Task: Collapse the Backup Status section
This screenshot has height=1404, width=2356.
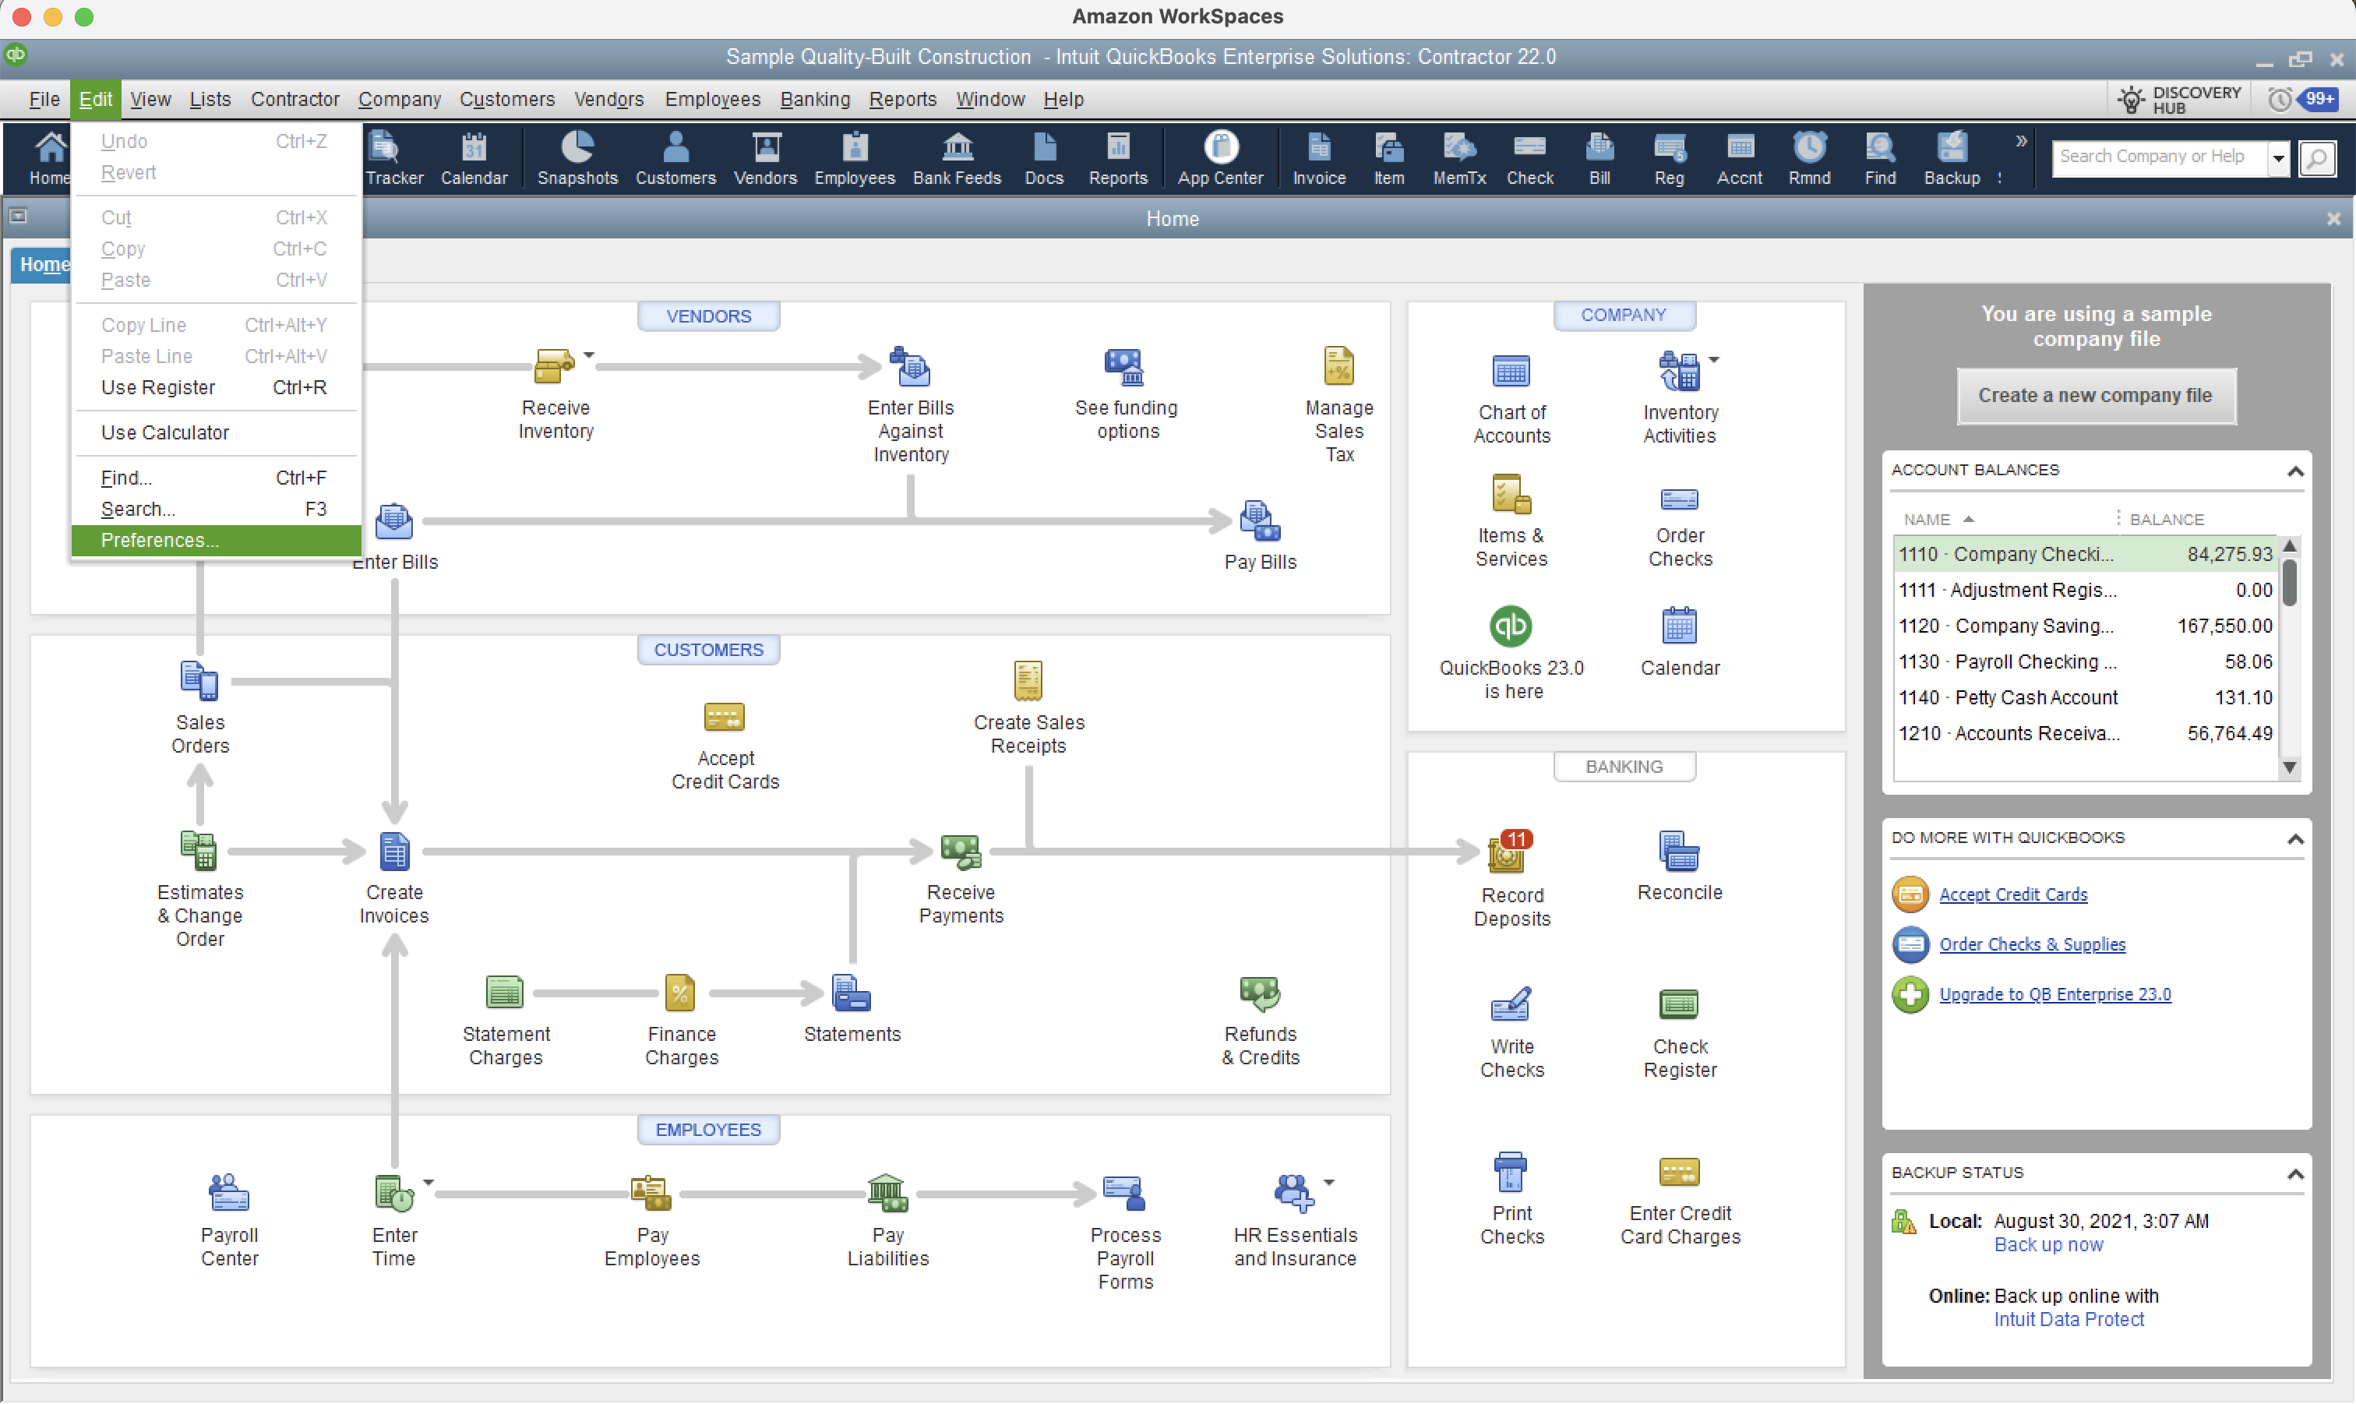Action: click(2294, 1174)
